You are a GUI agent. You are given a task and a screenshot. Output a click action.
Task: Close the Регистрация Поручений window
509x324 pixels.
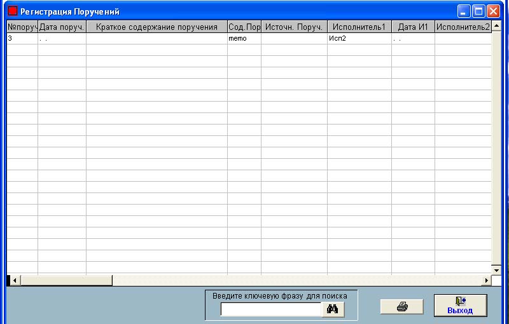(x=494, y=11)
